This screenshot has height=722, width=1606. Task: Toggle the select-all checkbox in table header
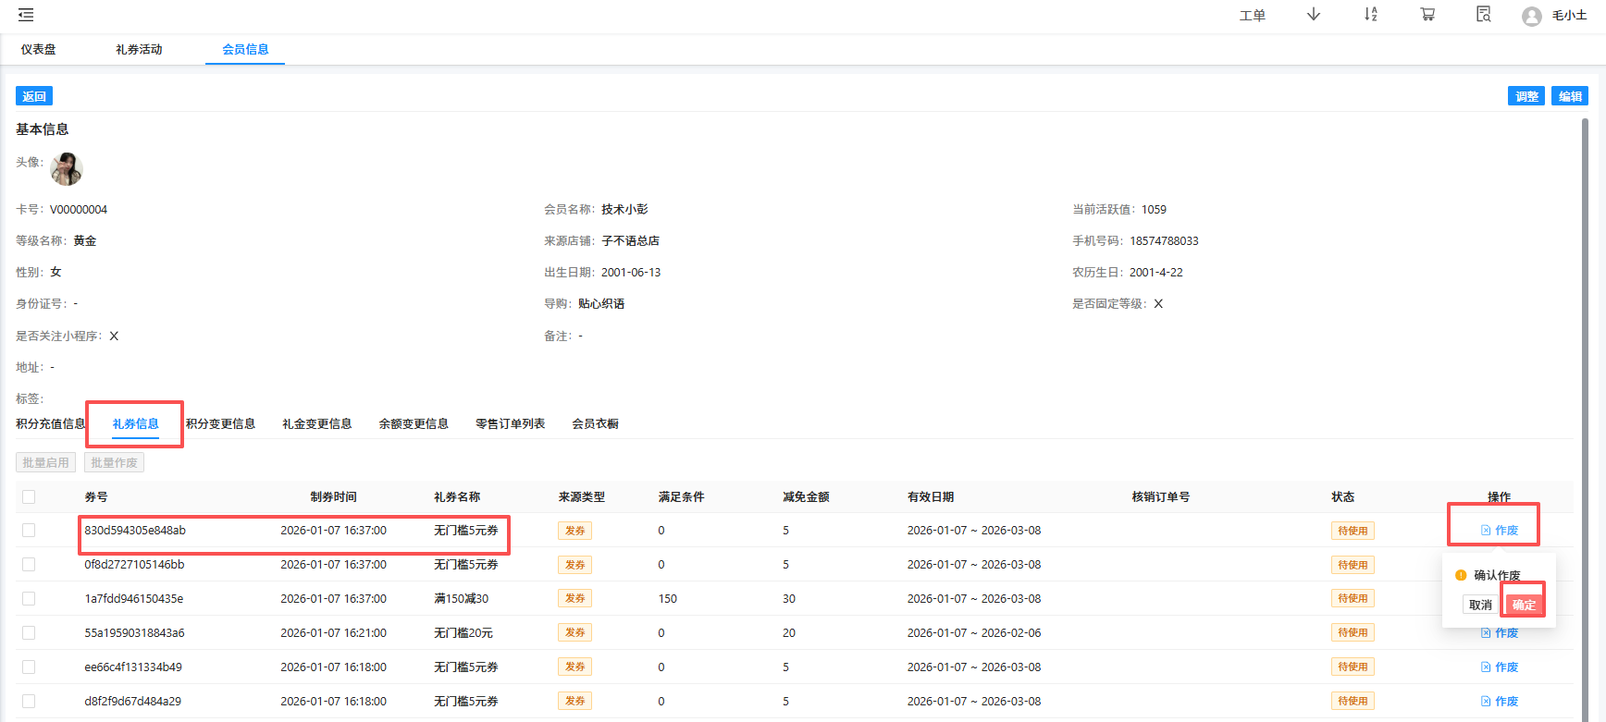pyautogui.click(x=29, y=497)
